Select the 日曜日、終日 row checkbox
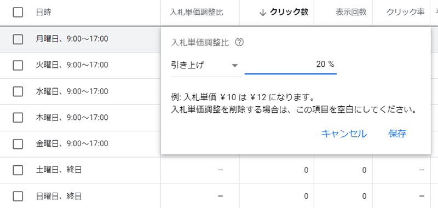This screenshot has width=438, height=208. [x=18, y=197]
